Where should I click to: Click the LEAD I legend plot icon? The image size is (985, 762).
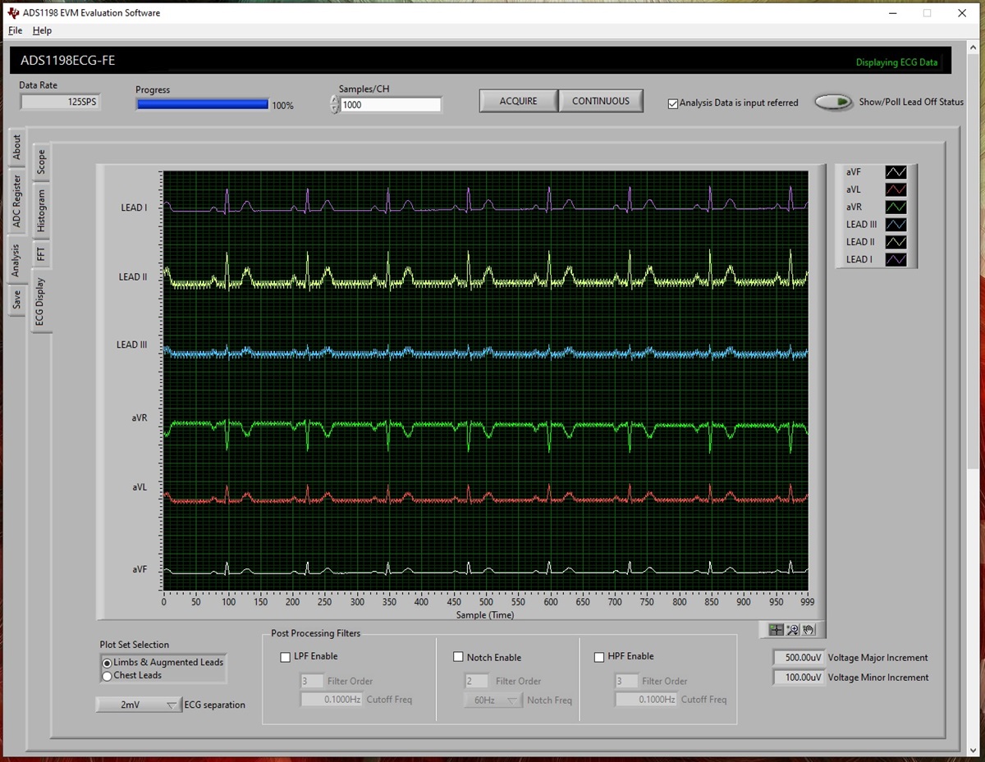tap(896, 259)
